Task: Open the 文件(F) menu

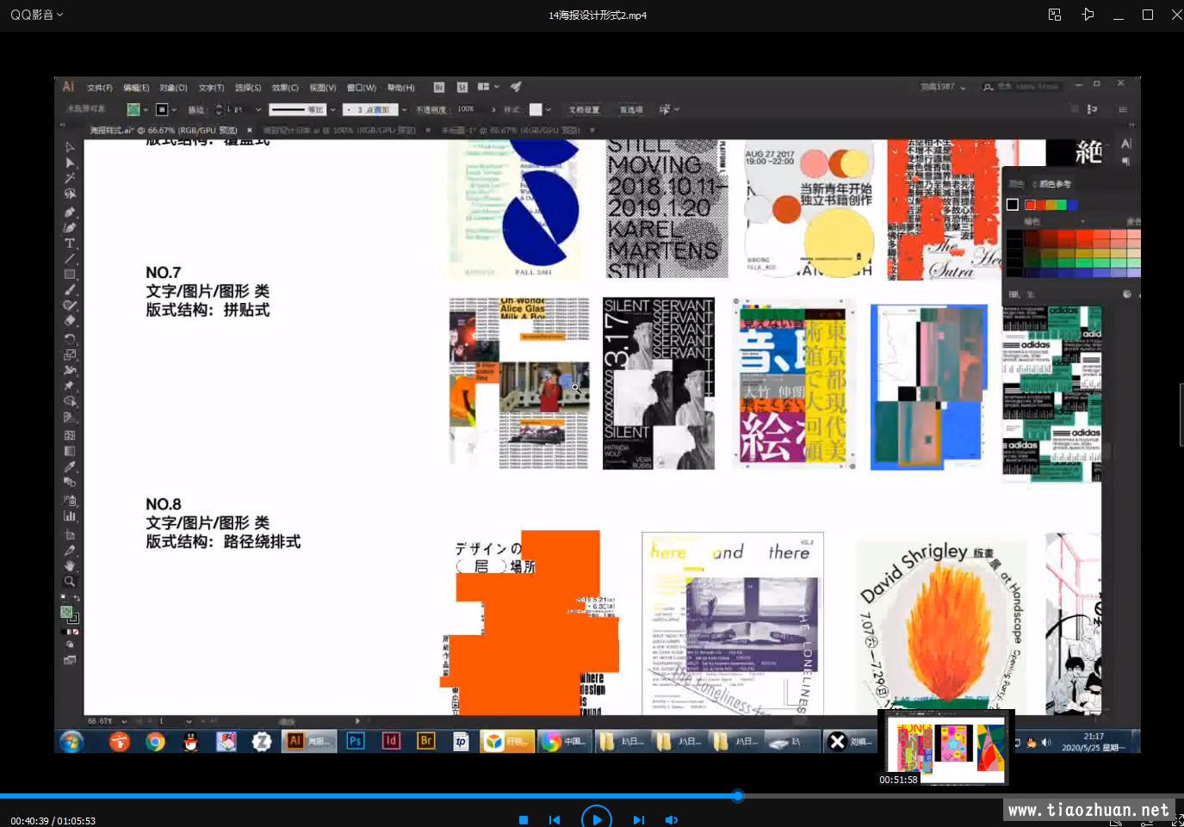Action: (x=100, y=88)
